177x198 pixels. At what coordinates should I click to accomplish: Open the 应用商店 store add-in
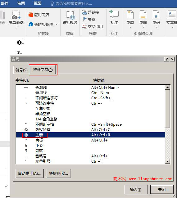point(39,15)
